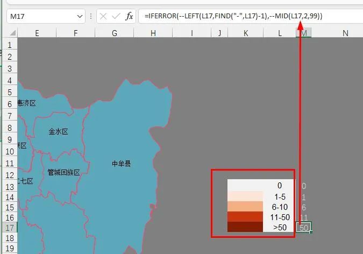This screenshot has height=254, width=363.
Task: Click the Insert Function fx icon
Action: pyautogui.click(x=129, y=17)
